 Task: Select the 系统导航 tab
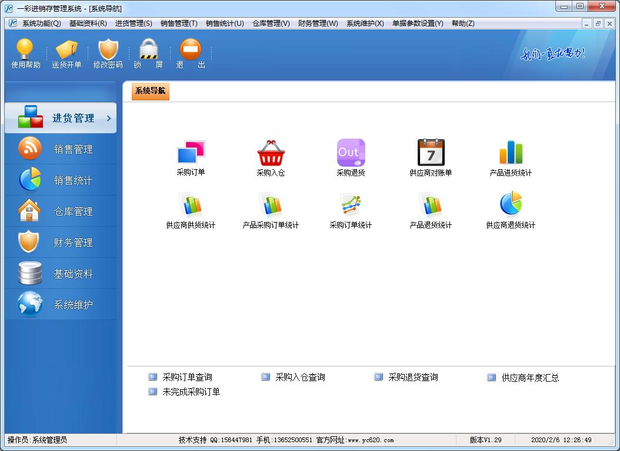pos(150,91)
